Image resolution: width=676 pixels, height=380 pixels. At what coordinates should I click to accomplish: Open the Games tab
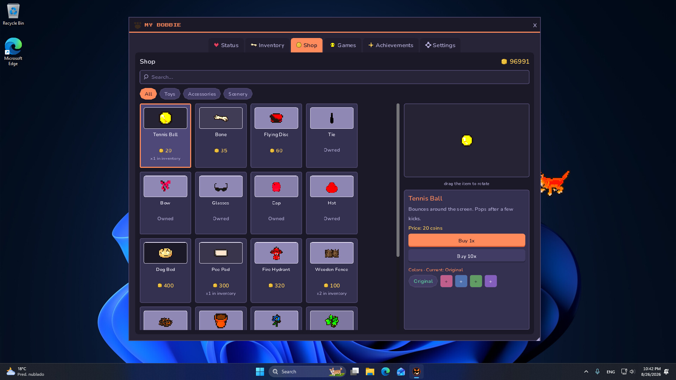click(343, 45)
